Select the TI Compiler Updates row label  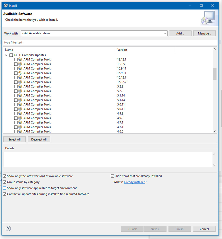point(32,55)
